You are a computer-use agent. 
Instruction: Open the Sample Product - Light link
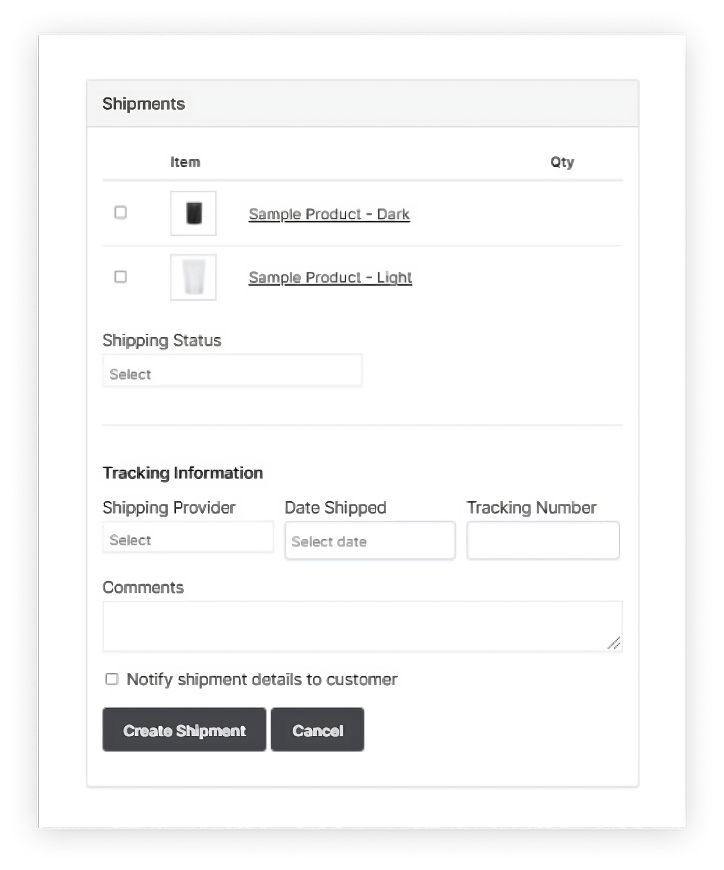[330, 278]
